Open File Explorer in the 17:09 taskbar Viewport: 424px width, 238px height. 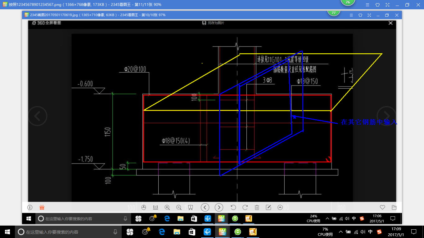[177, 231]
